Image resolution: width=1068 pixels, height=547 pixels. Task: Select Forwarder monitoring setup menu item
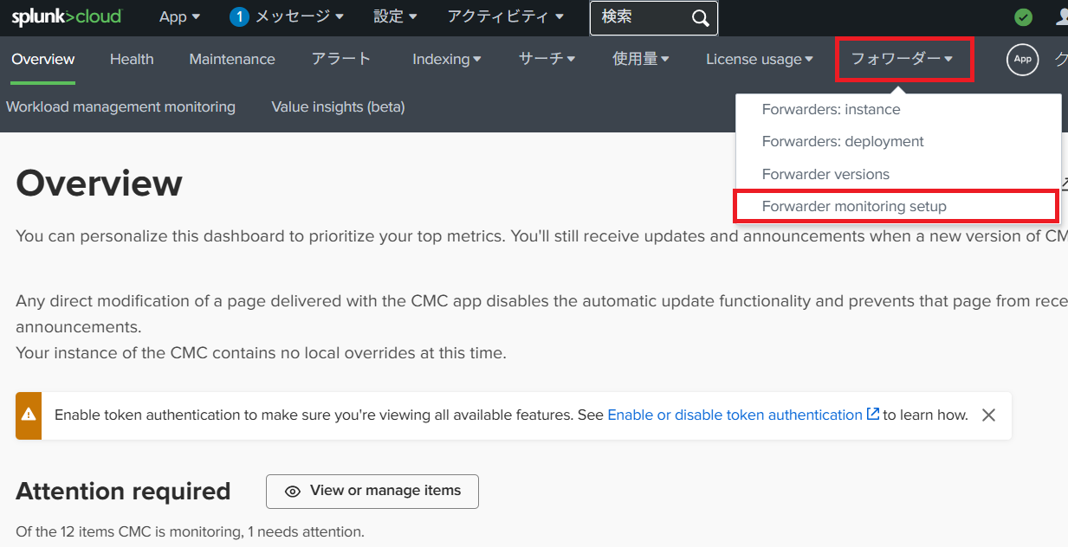click(854, 207)
